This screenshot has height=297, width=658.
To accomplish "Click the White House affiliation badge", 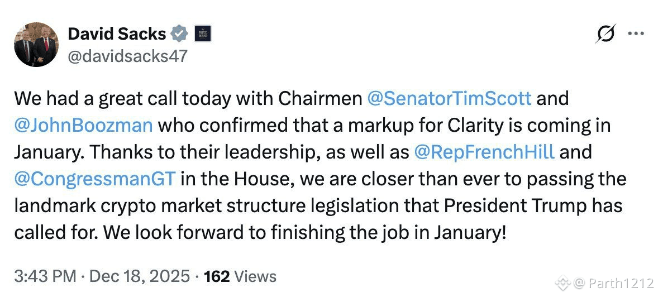I will (x=202, y=34).
